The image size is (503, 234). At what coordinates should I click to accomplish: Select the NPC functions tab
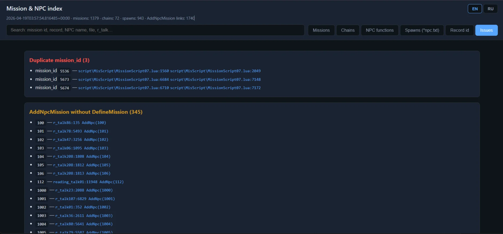[379, 30]
